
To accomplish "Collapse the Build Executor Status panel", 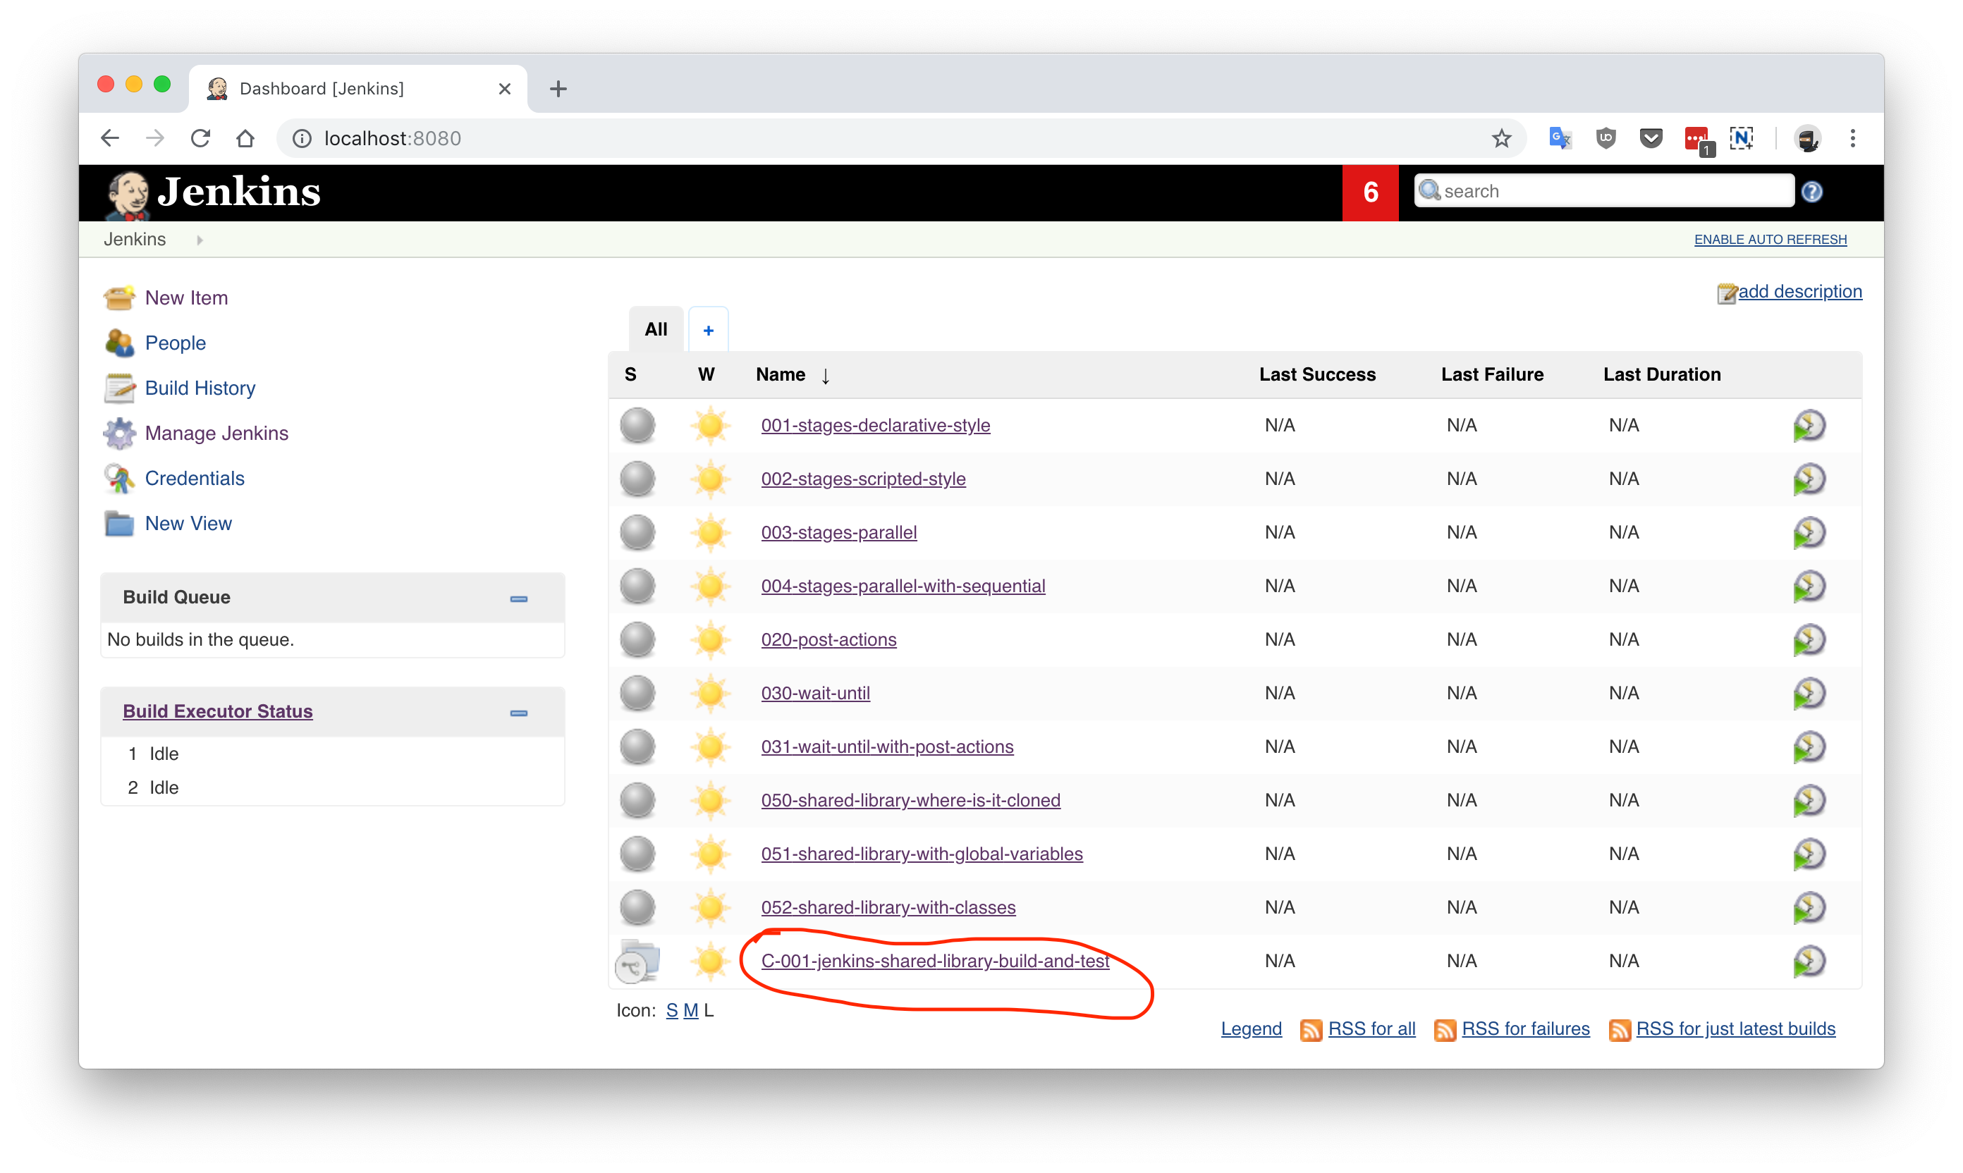I will tap(519, 713).
